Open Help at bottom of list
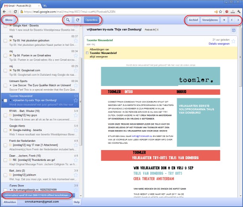 point(77,202)
